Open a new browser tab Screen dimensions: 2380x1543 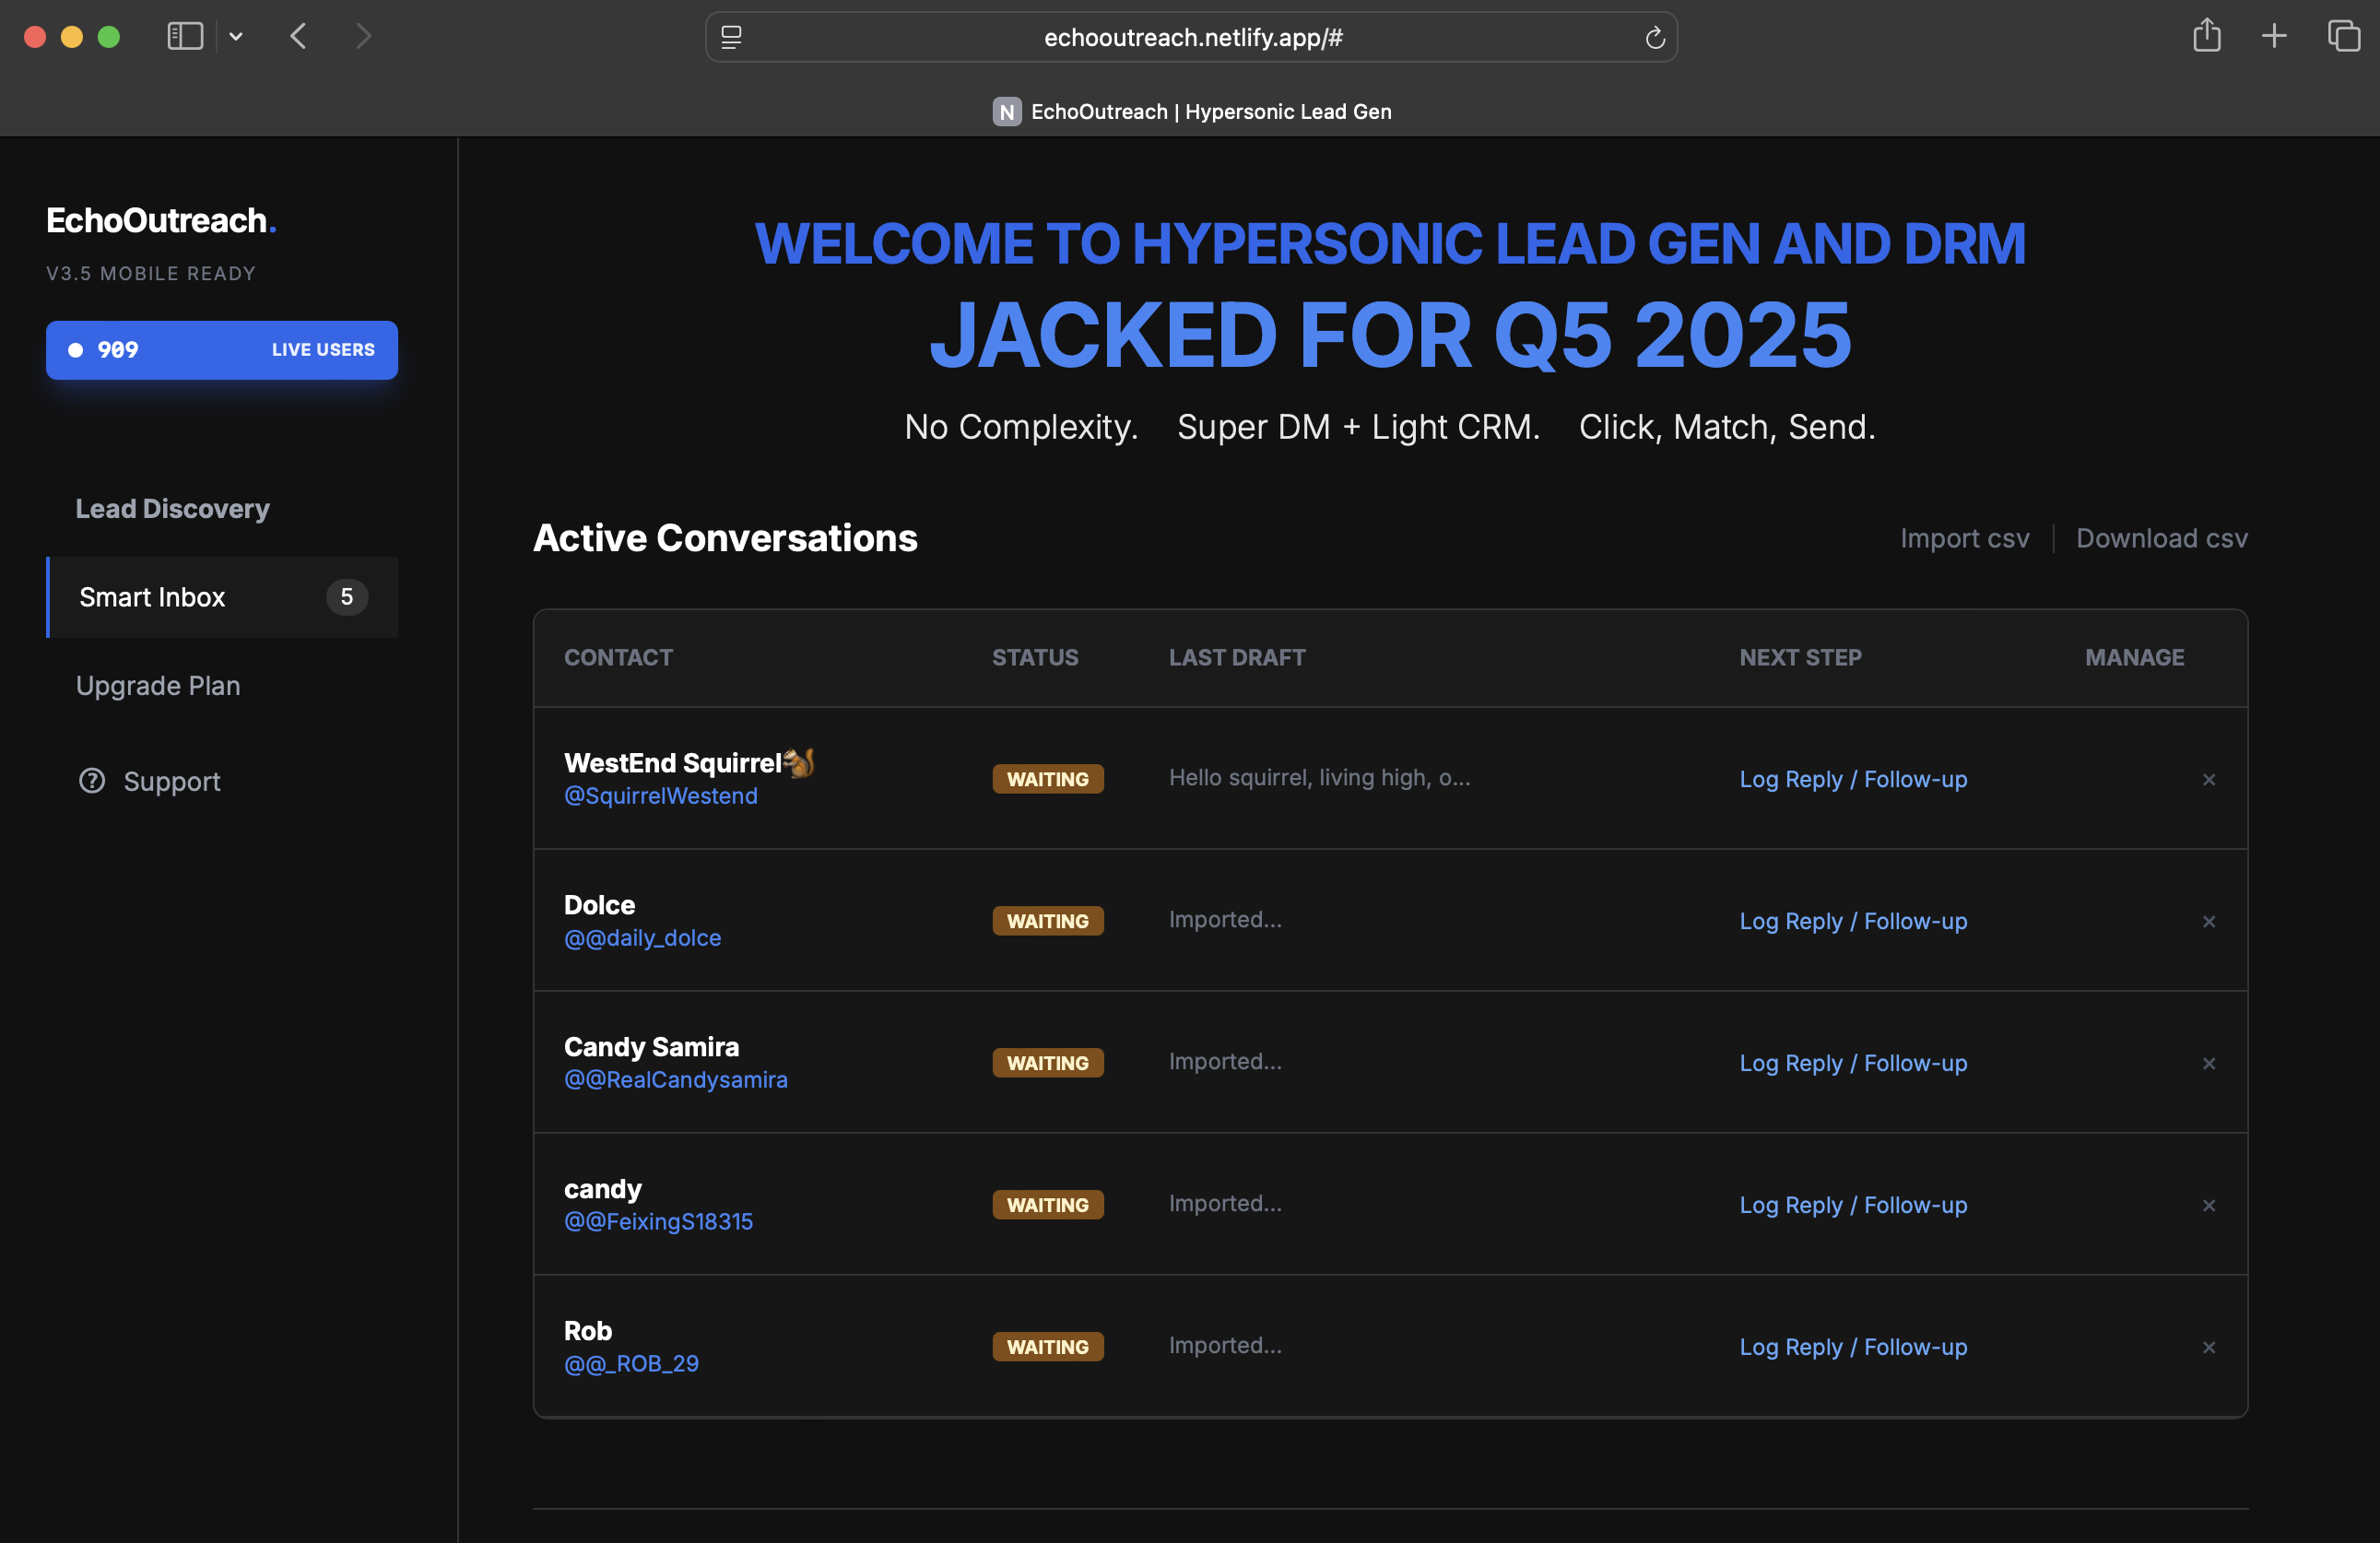pos(2272,36)
